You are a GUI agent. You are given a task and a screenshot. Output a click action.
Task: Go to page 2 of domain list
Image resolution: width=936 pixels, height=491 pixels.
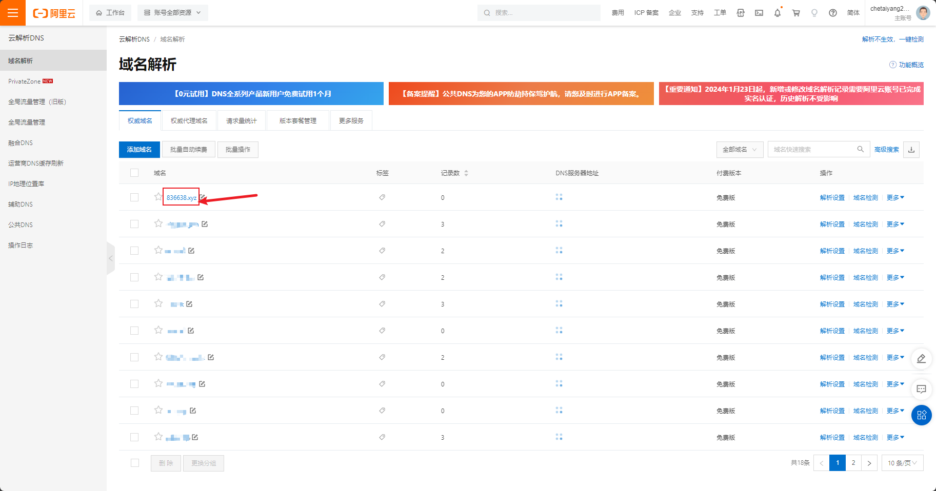853,463
